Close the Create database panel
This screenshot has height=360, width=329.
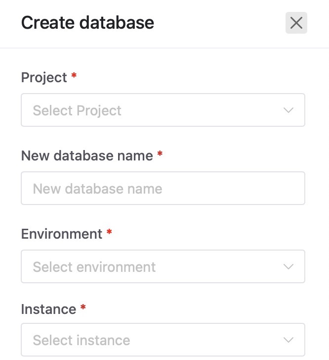pos(296,23)
